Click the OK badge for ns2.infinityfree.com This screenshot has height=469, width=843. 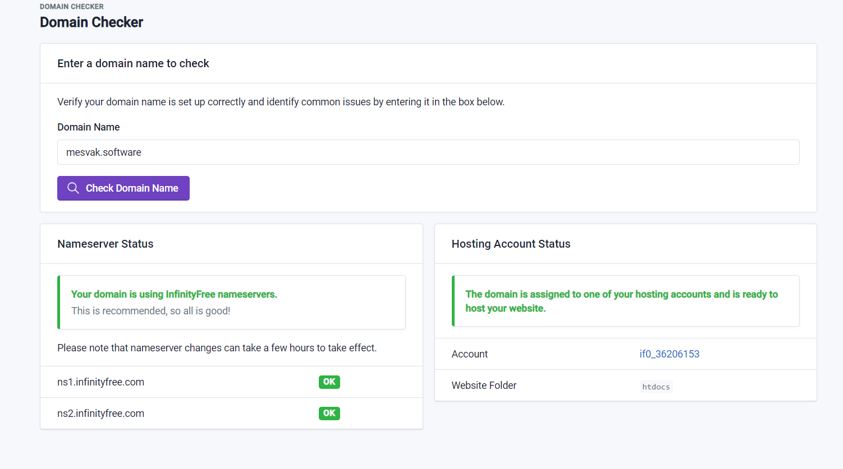pos(329,413)
